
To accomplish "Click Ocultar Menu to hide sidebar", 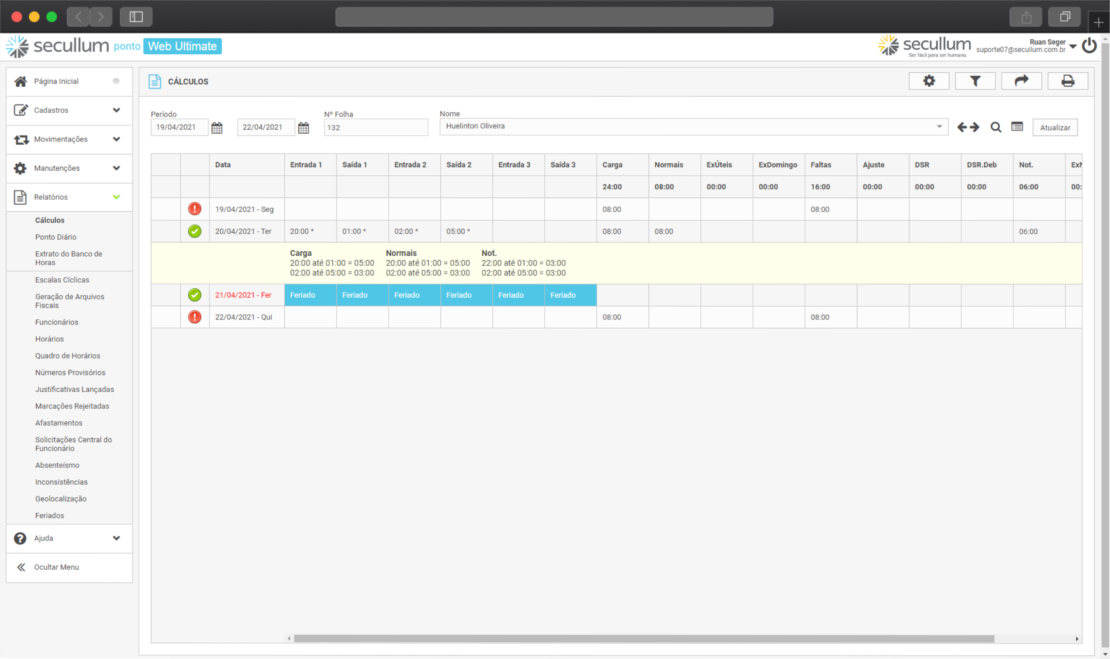I will 56,567.
